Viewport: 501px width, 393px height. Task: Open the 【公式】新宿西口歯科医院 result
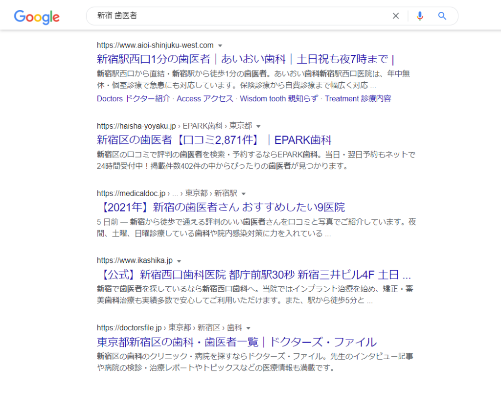(254, 275)
